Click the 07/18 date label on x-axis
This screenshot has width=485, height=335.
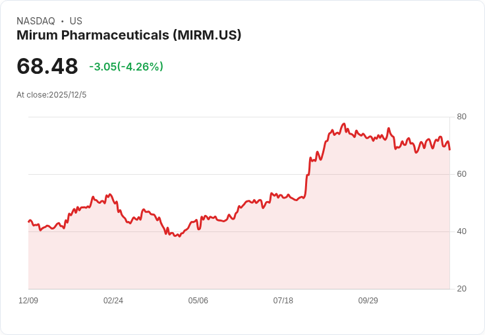click(x=283, y=300)
